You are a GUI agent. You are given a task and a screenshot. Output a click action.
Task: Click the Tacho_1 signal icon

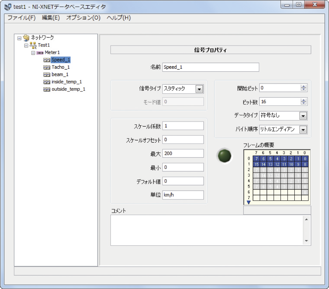tap(47, 67)
